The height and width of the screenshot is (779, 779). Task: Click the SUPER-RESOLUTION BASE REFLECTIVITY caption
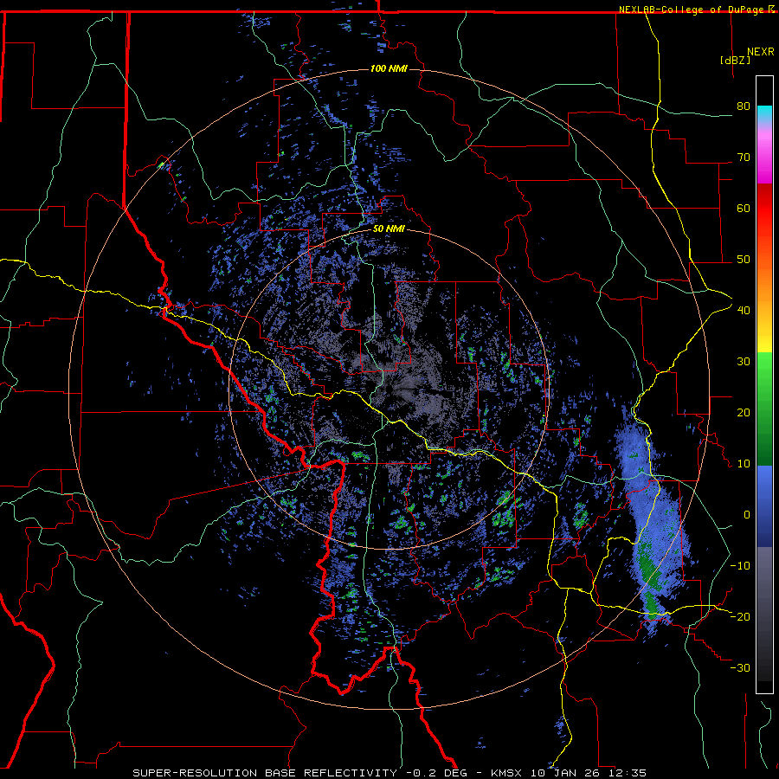pos(265,773)
